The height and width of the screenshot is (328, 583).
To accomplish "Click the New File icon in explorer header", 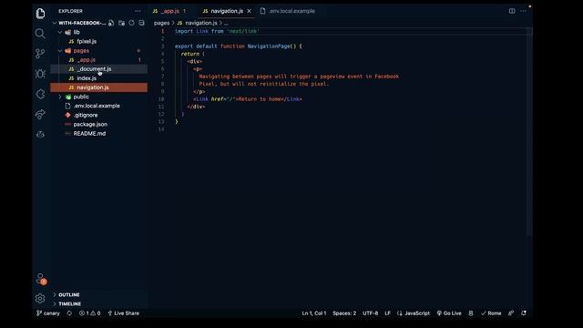I will (111, 23).
